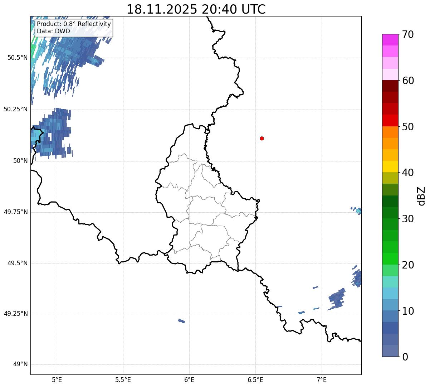This screenshot has height=387, width=430.
Task: Click the dBZ colorbar label
Action: (x=421, y=196)
